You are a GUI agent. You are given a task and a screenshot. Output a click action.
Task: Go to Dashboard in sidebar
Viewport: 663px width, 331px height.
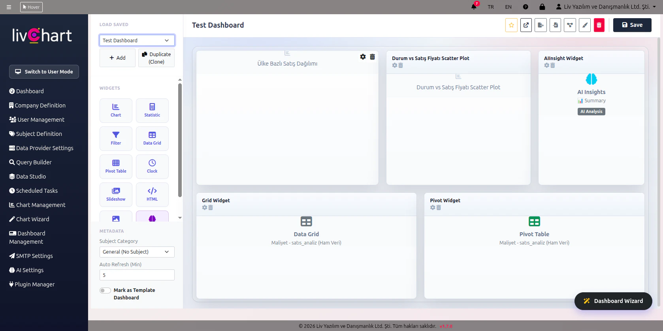coord(26,91)
